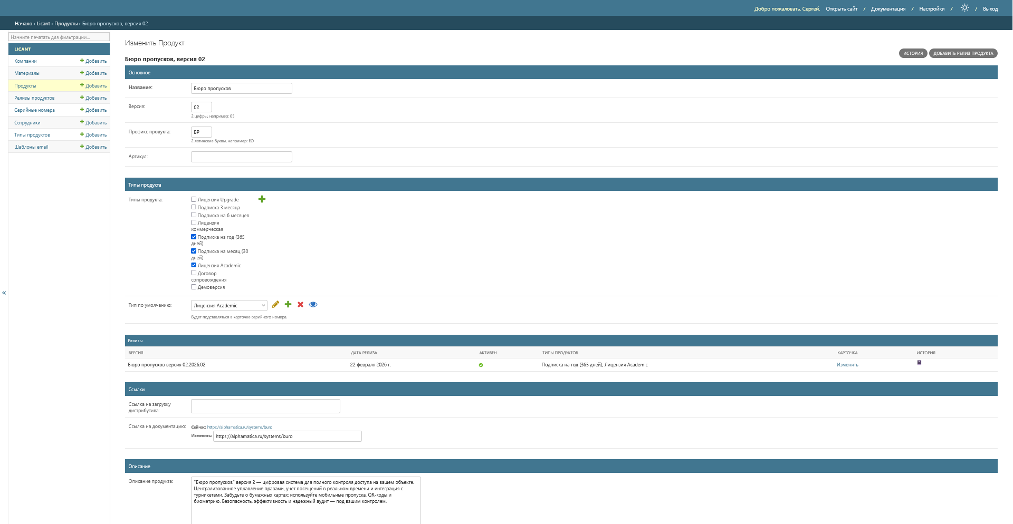Open the Тип по умолчанию dropdown
1013x524 pixels.
point(229,306)
